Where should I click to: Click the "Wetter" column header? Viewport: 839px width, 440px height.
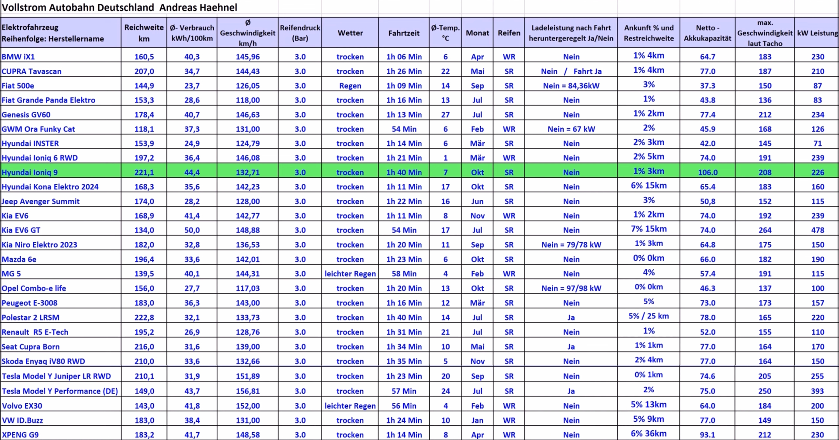point(350,33)
